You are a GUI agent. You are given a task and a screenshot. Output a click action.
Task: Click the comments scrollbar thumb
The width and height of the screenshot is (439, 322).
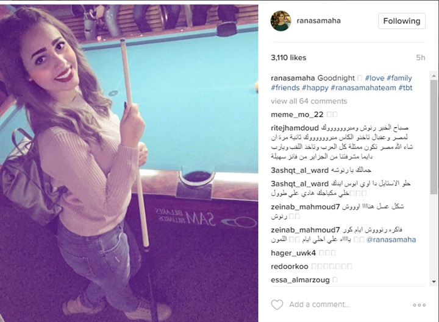[x=434, y=137]
